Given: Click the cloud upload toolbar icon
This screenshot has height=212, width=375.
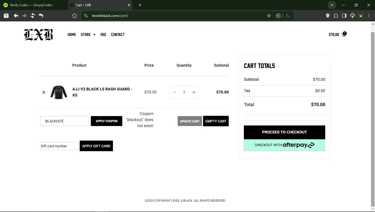Looking at the screenshot, I should tap(352, 16).
